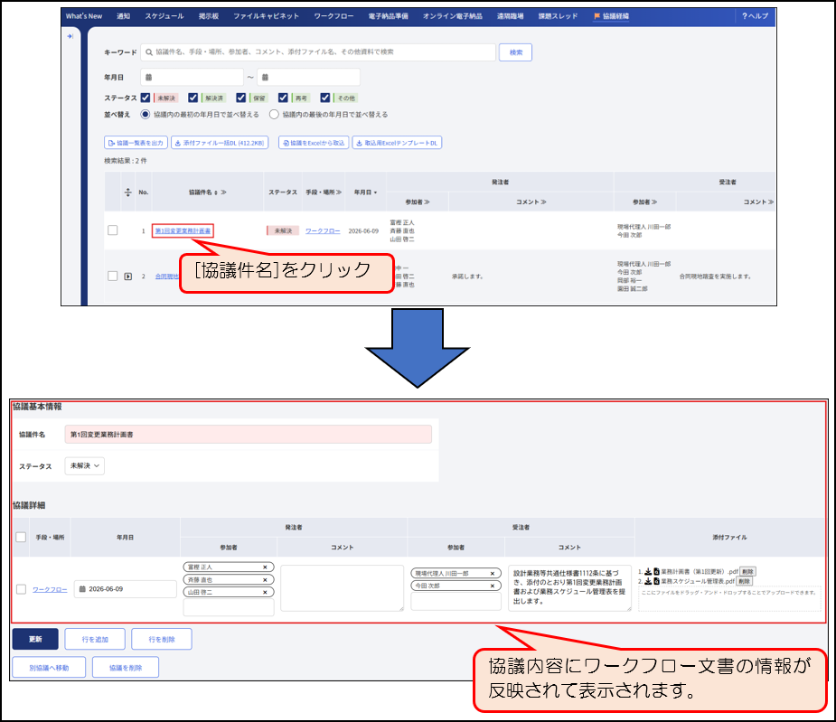Open the ワークフロー menu in top bar
Viewport: 836px width, 722px height.
[333, 16]
